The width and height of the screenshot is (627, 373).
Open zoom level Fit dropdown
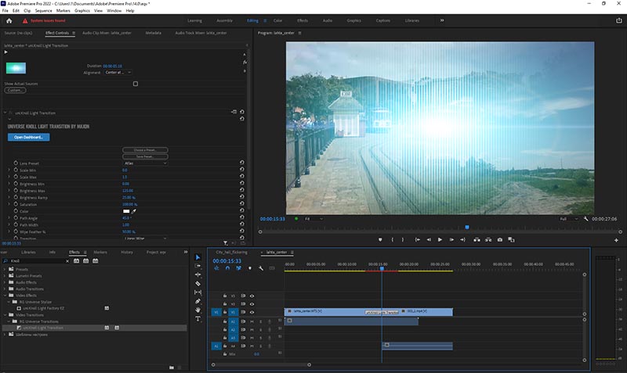pos(313,219)
